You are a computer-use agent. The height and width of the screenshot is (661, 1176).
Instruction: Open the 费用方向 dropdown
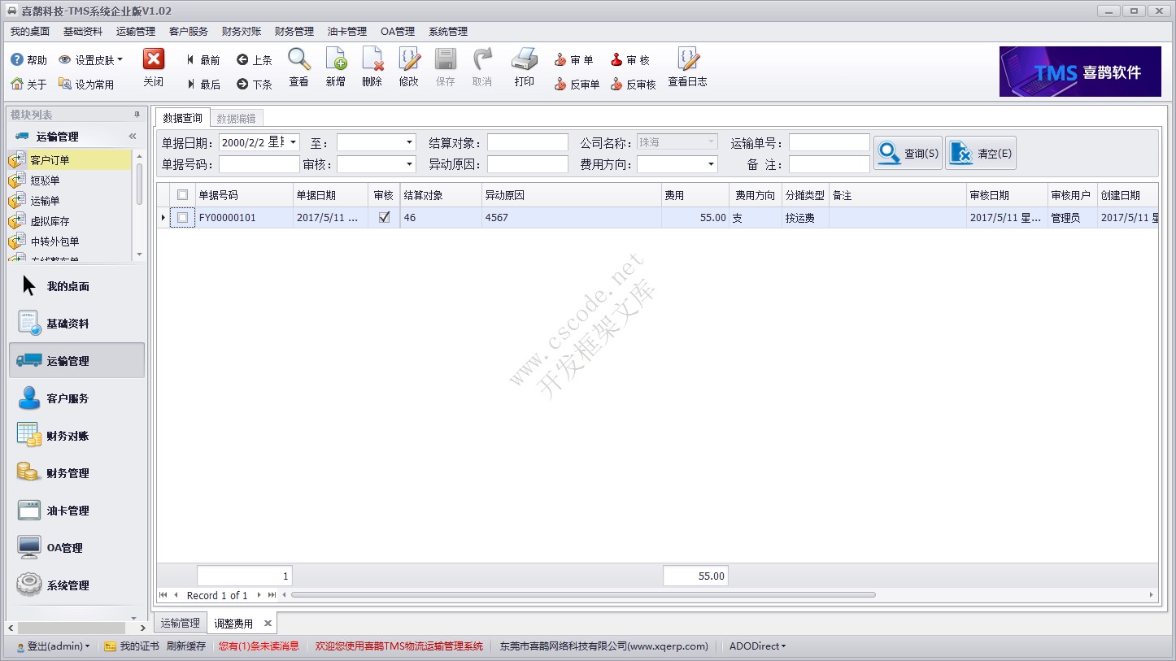[x=711, y=164]
